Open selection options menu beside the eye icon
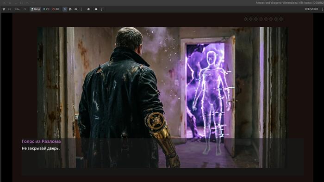The image size is (324, 182). click(81, 9)
